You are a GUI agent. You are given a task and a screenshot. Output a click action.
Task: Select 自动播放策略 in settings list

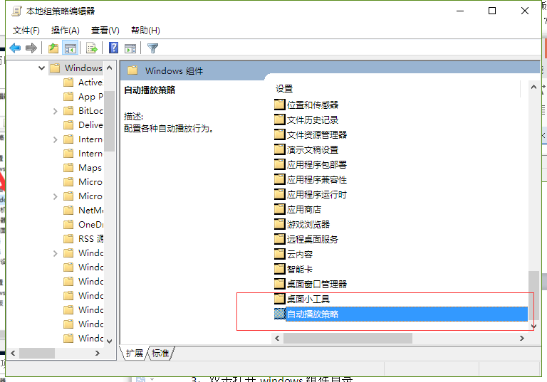coord(401,314)
